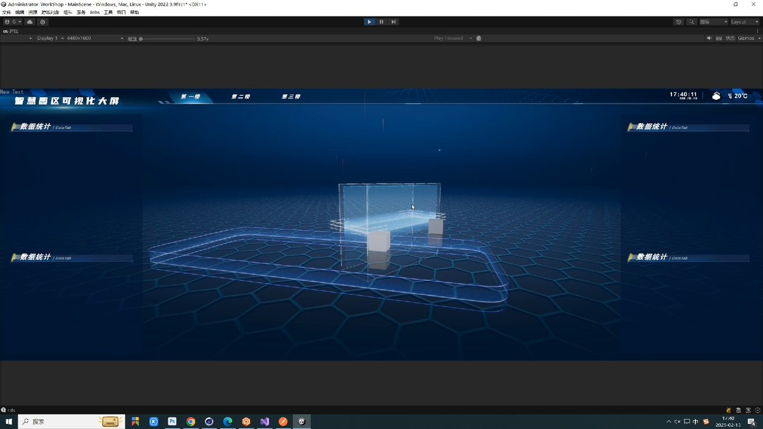Viewport: 763px width, 429px height.
Task: Click the 17:40:11 clock display in game
Action: pyautogui.click(x=684, y=94)
